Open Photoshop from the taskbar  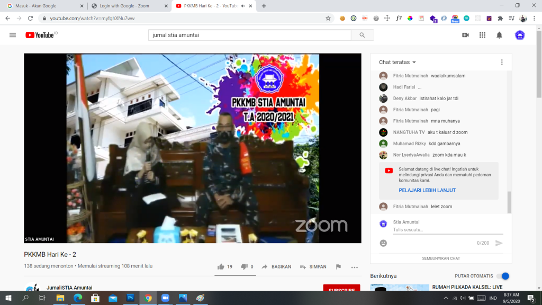(130, 298)
